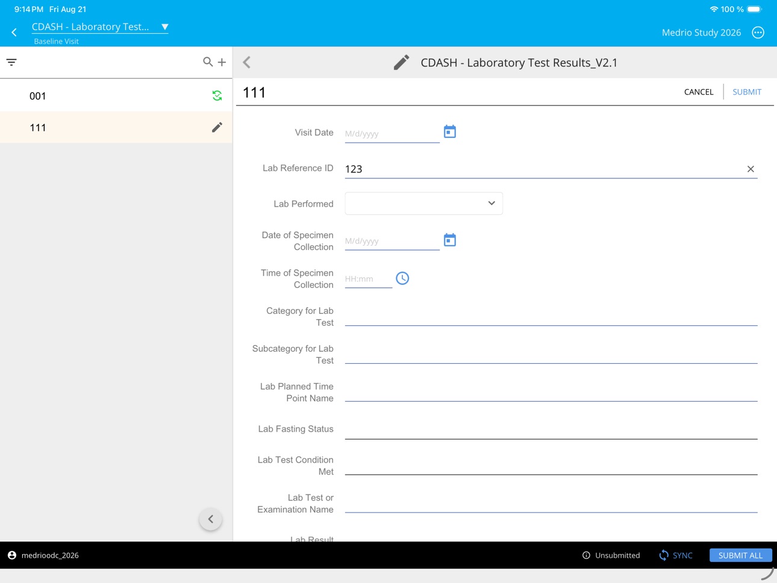Screen dimensions: 777x583
Task: Focus Lab Planned Time Point Name field
Action: coord(551,393)
